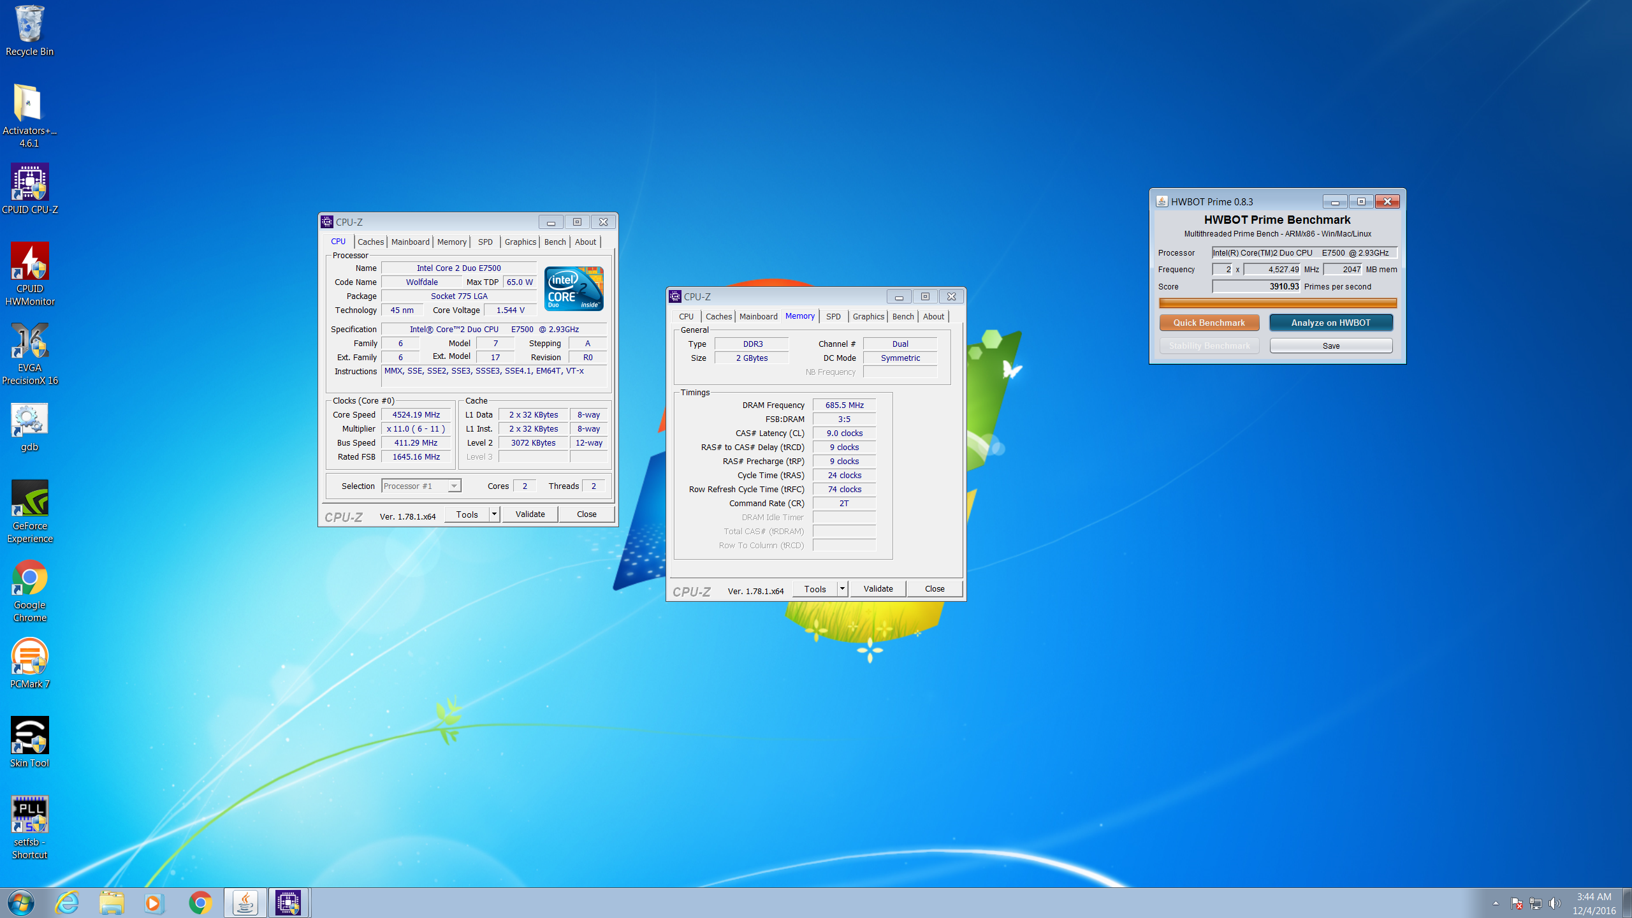The image size is (1632, 918).
Task: Launch PCMark 7 desktop shortcut
Action: 29,663
